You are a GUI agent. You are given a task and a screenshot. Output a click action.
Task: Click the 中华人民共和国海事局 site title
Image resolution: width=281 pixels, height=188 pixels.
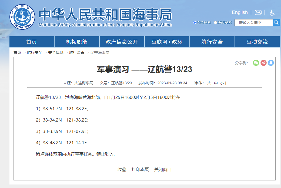tap(105, 15)
